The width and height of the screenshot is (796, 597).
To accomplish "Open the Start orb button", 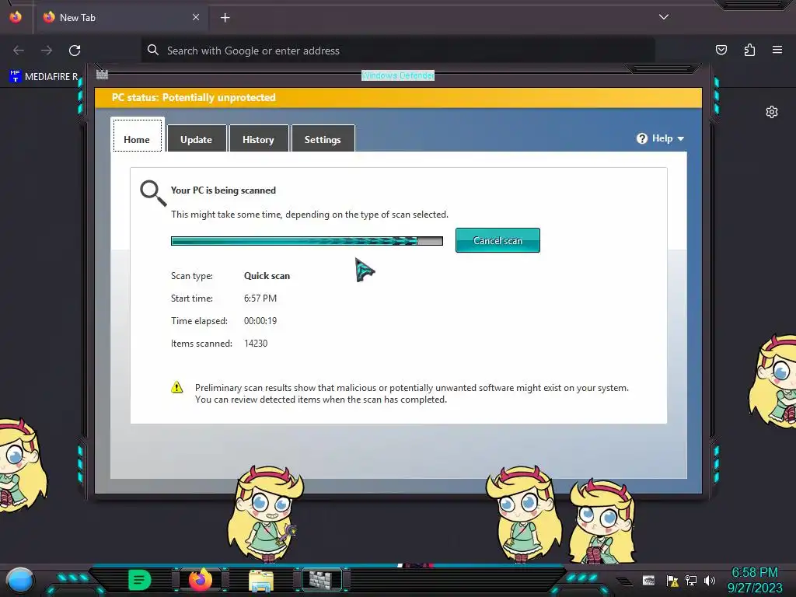I will (20, 580).
